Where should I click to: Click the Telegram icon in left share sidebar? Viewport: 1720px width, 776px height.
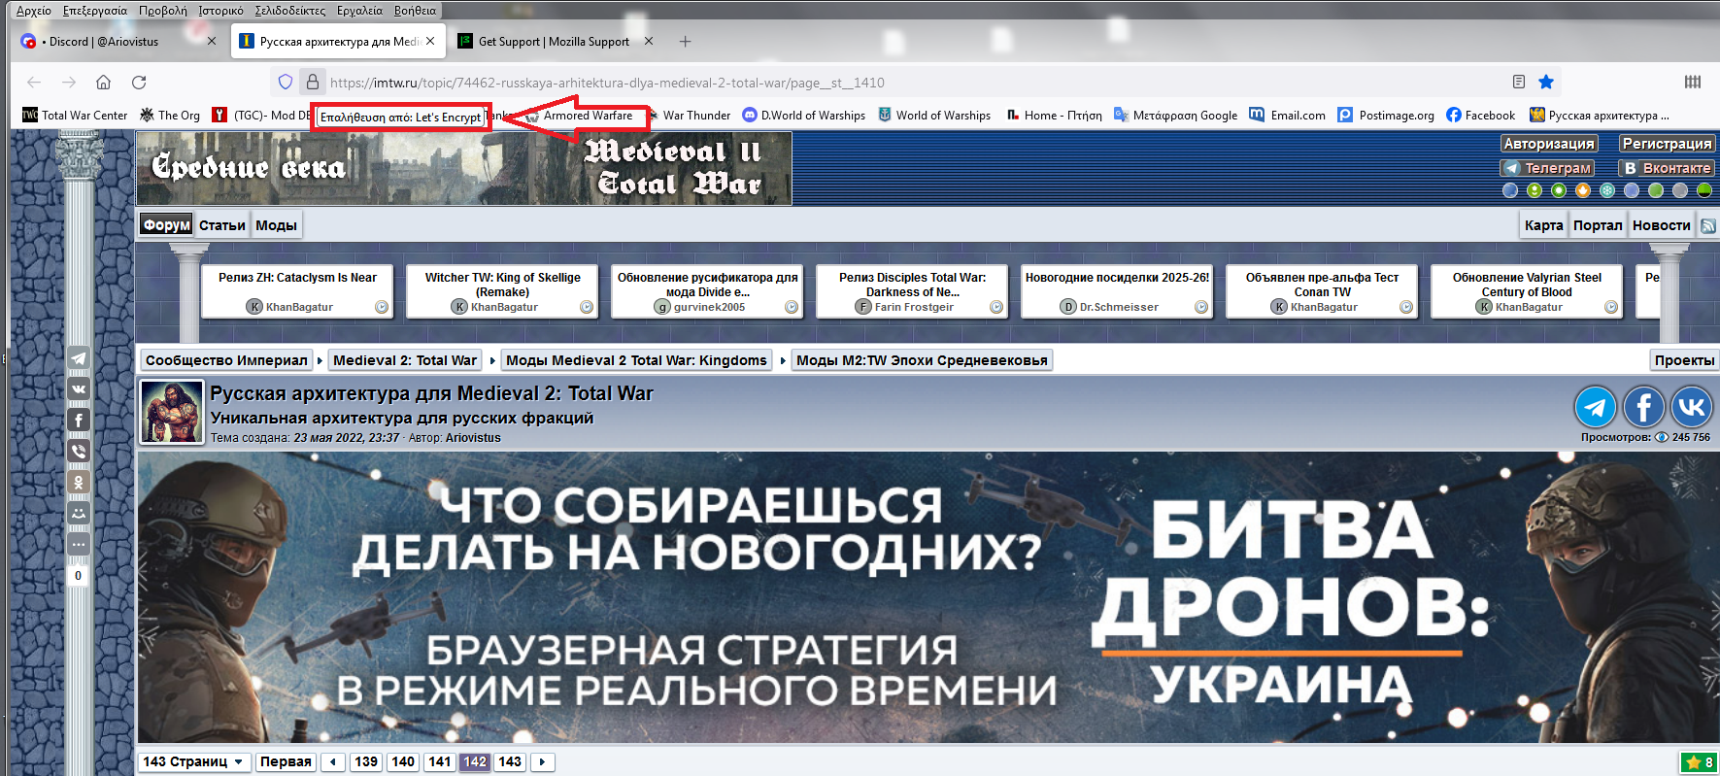click(79, 358)
